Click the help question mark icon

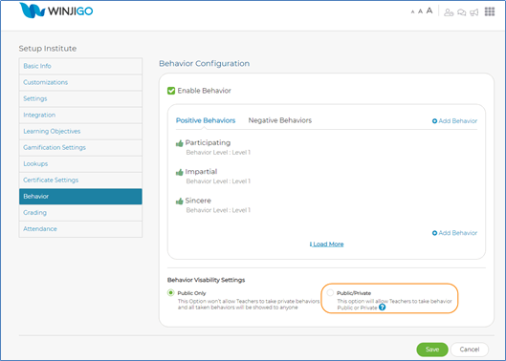point(382,308)
